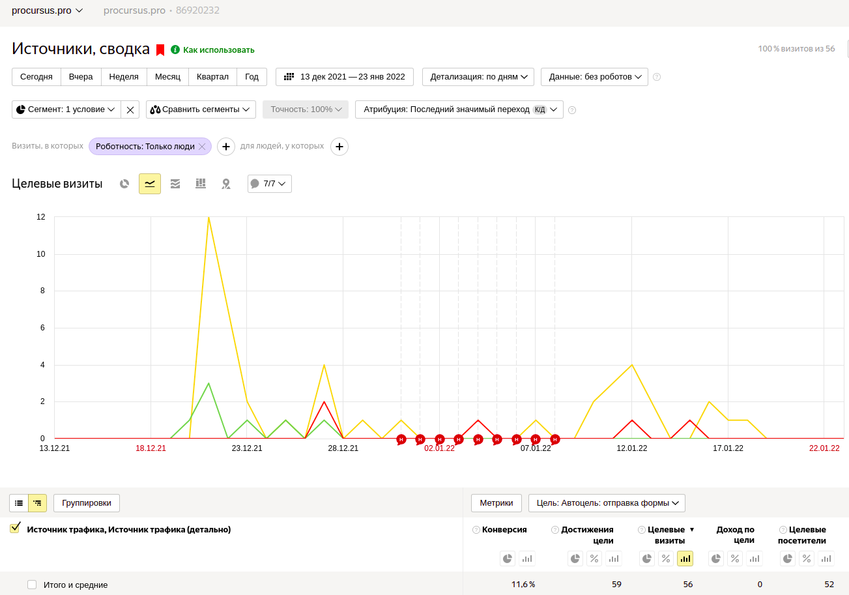The height and width of the screenshot is (595, 849).
Task: Expand the Данные: без роботов dropdown
Action: pyautogui.click(x=594, y=77)
